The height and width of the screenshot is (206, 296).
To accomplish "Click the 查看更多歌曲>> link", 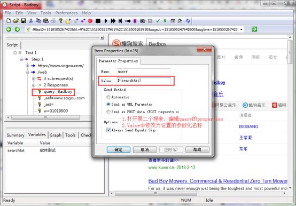I will tap(163, 161).
